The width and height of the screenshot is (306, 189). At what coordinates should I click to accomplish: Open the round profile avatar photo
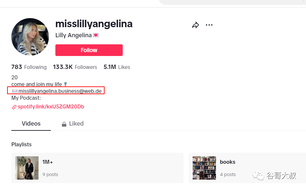30,37
